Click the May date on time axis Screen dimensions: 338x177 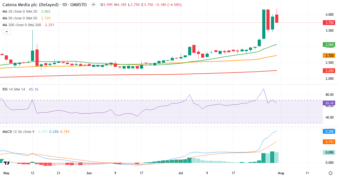pos(6,173)
